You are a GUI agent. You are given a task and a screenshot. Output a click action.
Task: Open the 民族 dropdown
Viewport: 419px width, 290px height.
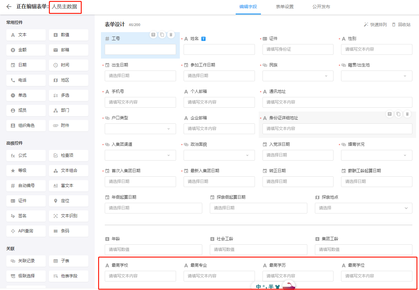click(298, 76)
